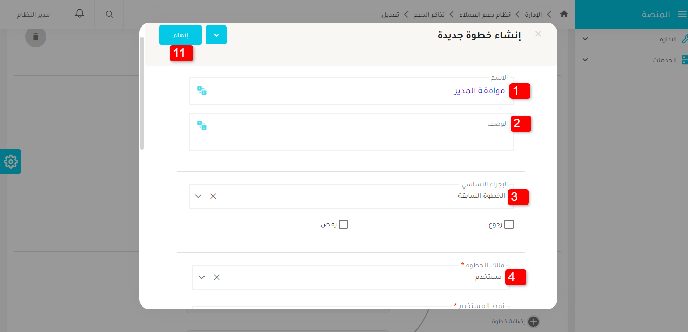Click the translation icon in the الوصف field

pyautogui.click(x=201, y=125)
